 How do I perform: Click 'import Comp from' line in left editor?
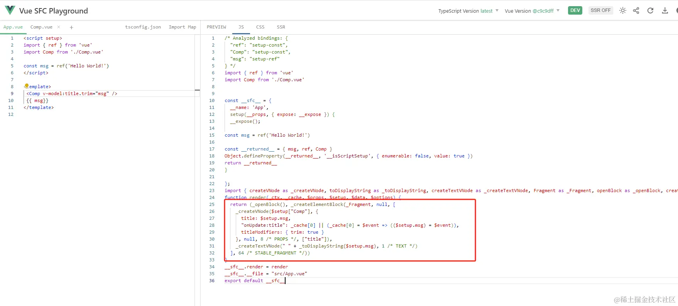click(x=63, y=52)
